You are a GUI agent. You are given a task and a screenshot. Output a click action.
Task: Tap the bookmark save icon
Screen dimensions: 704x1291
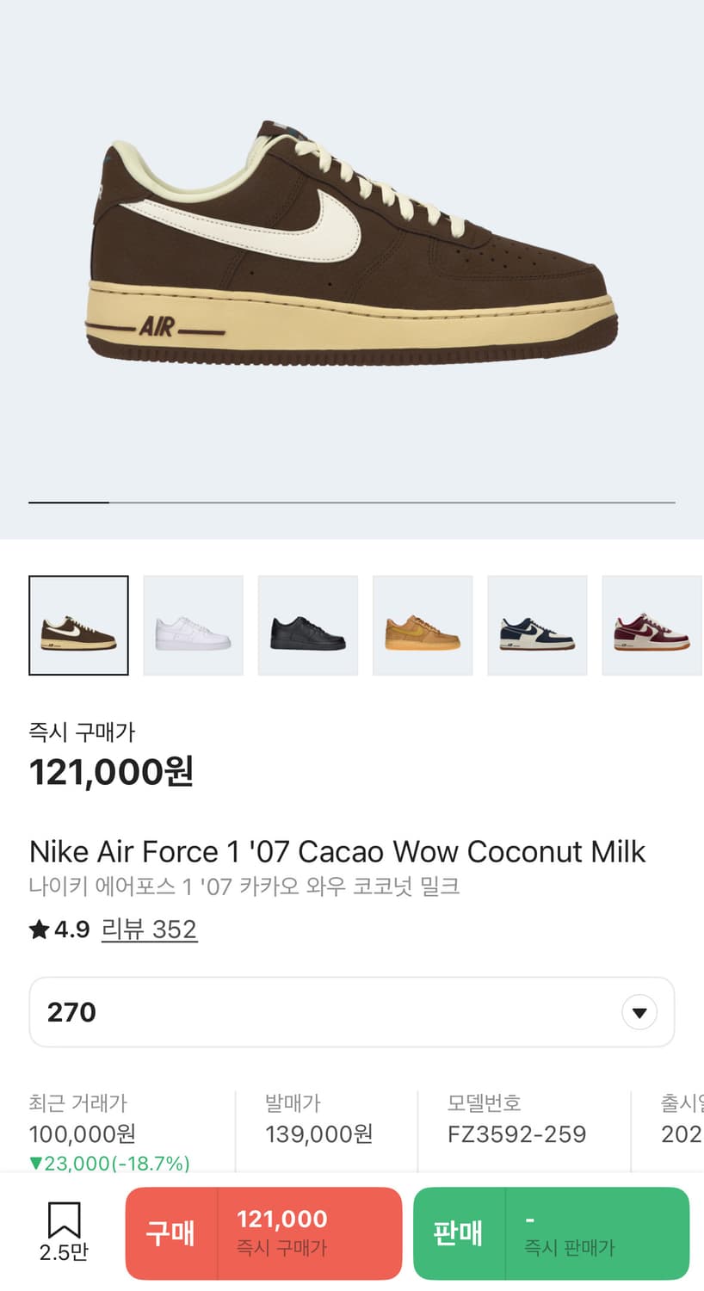(x=64, y=1220)
